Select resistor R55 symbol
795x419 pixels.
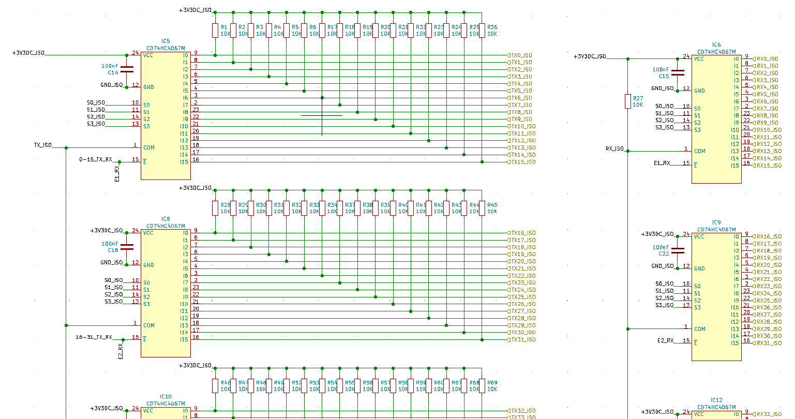340,386
